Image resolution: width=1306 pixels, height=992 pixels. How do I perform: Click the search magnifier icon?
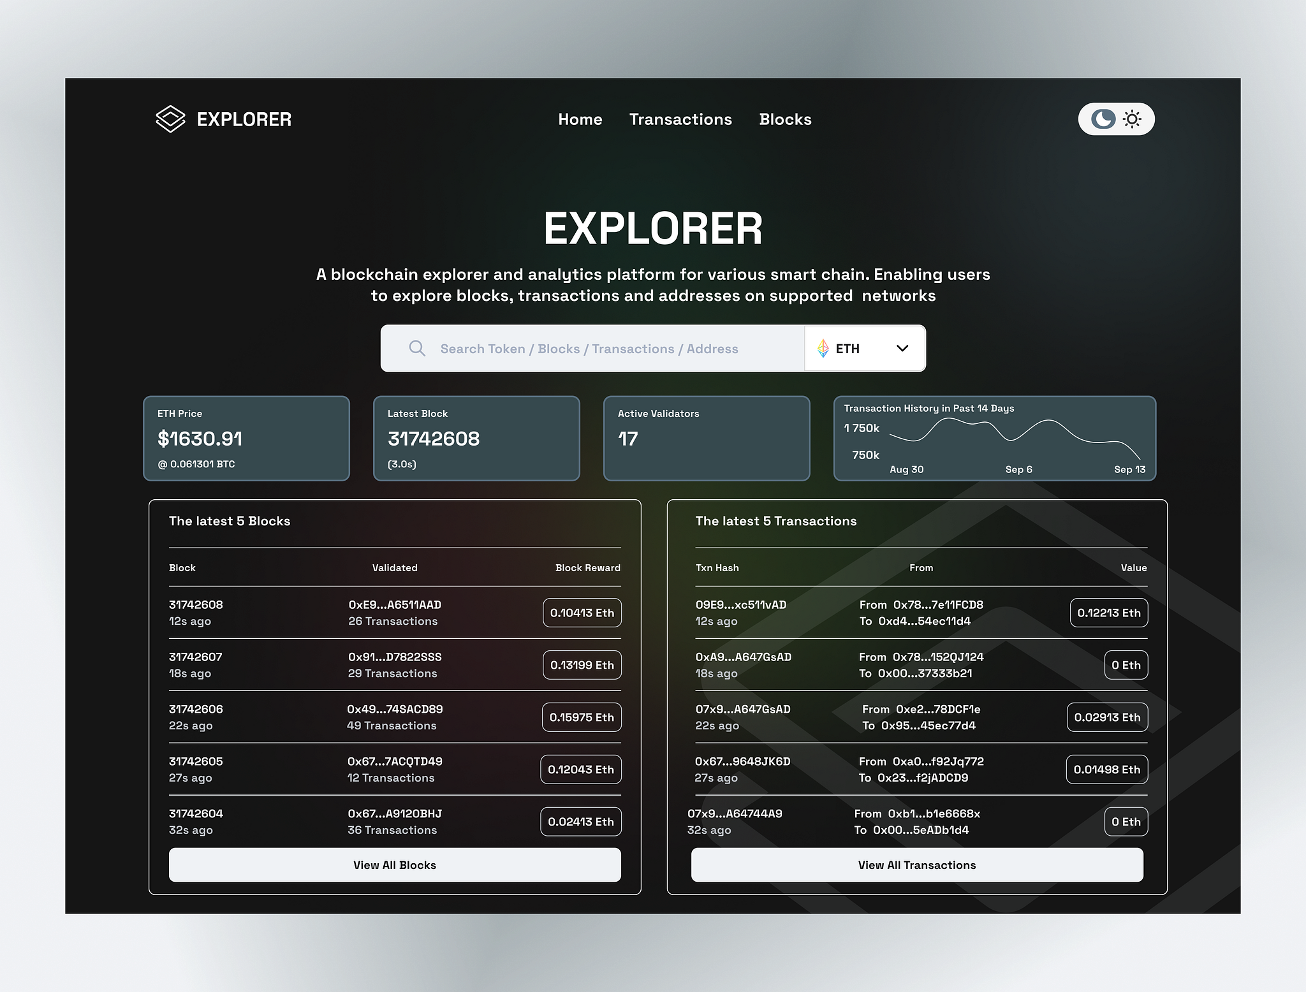pyautogui.click(x=416, y=348)
